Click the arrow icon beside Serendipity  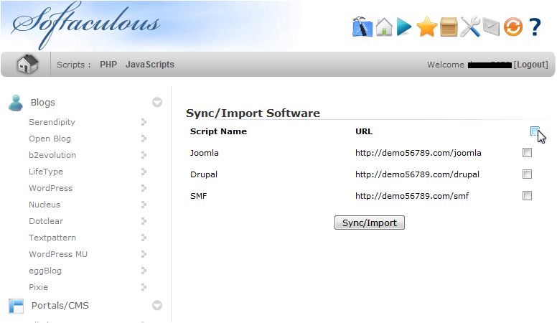pyautogui.click(x=144, y=122)
